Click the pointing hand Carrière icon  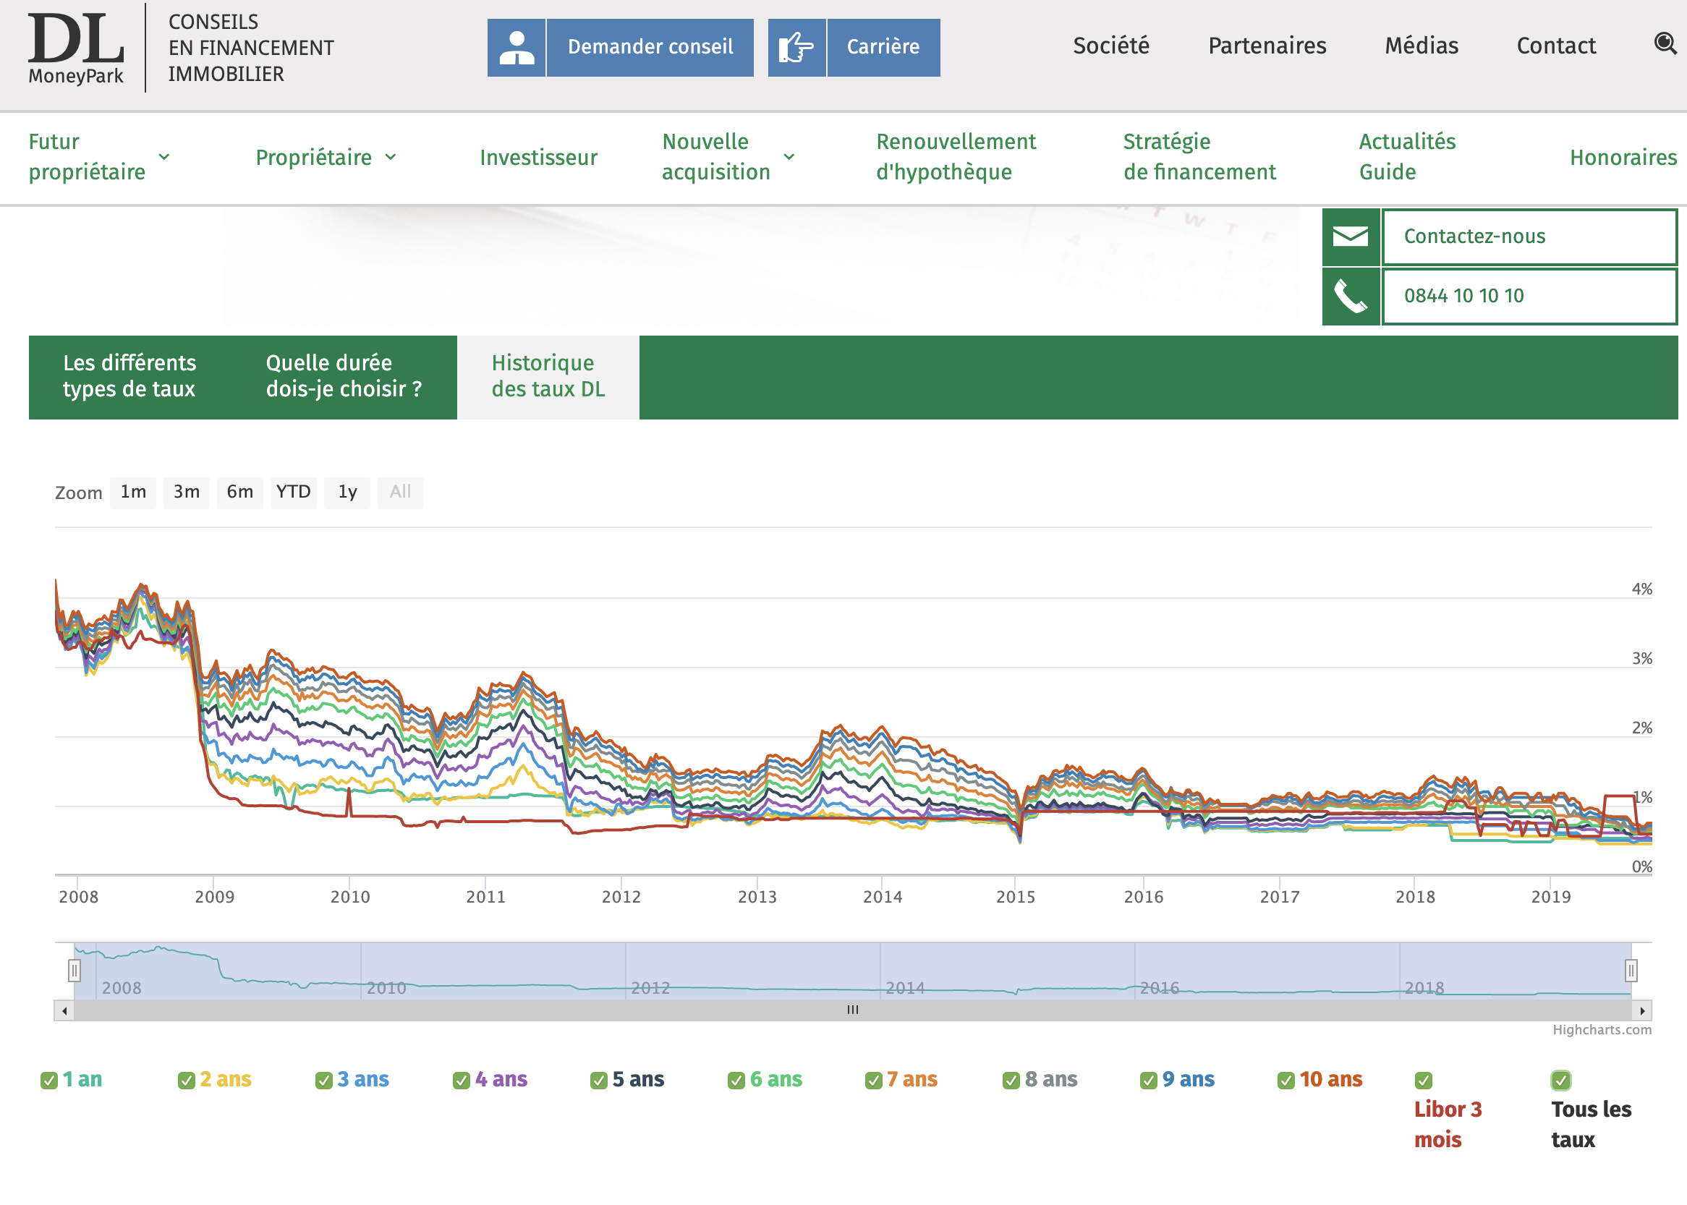click(x=796, y=48)
